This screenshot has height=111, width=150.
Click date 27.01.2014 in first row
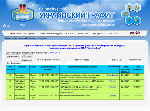125,75
